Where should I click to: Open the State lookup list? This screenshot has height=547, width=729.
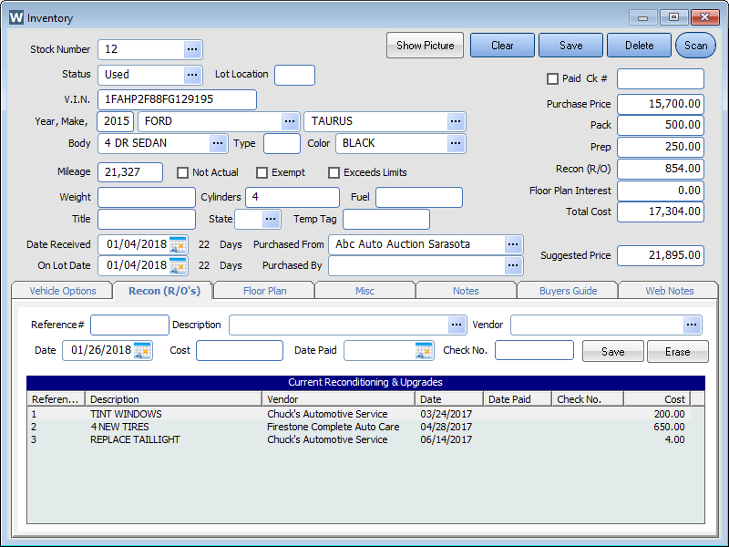(x=271, y=219)
